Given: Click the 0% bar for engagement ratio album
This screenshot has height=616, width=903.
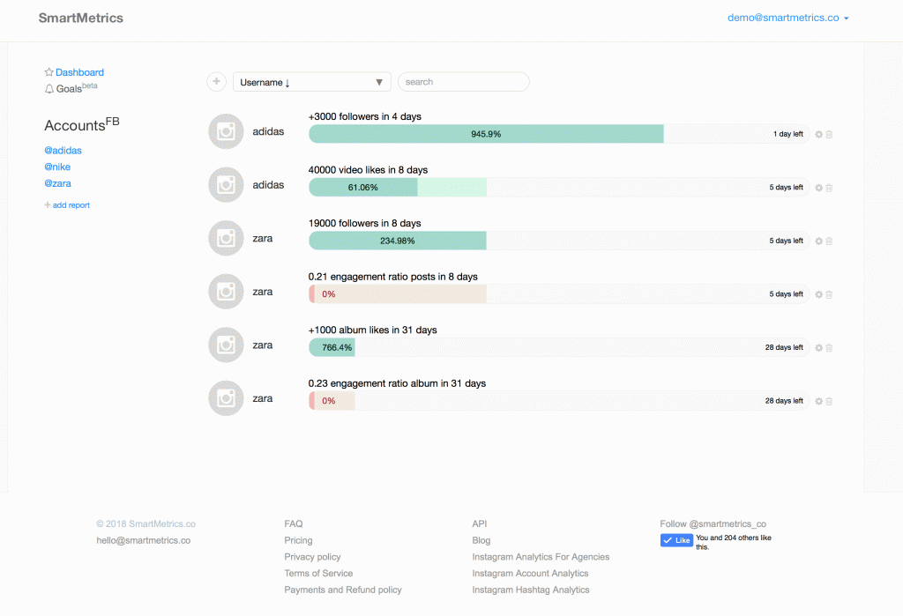Looking at the screenshot, I should point(332,401).
